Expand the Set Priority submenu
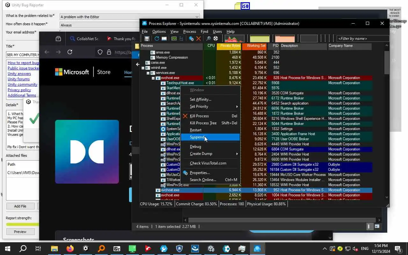This screenshot has height=255, width=408. pyautogui.click(x=210, y=106)
